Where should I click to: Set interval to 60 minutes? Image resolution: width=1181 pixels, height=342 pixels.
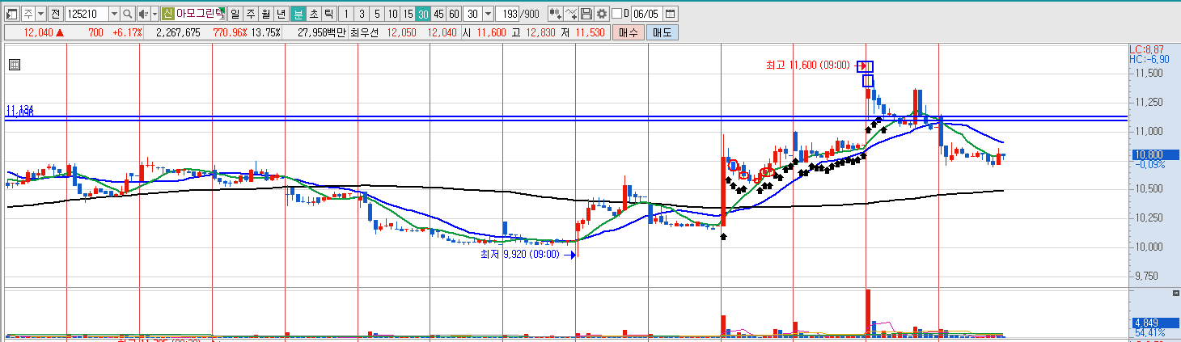(x=454, y=14)
